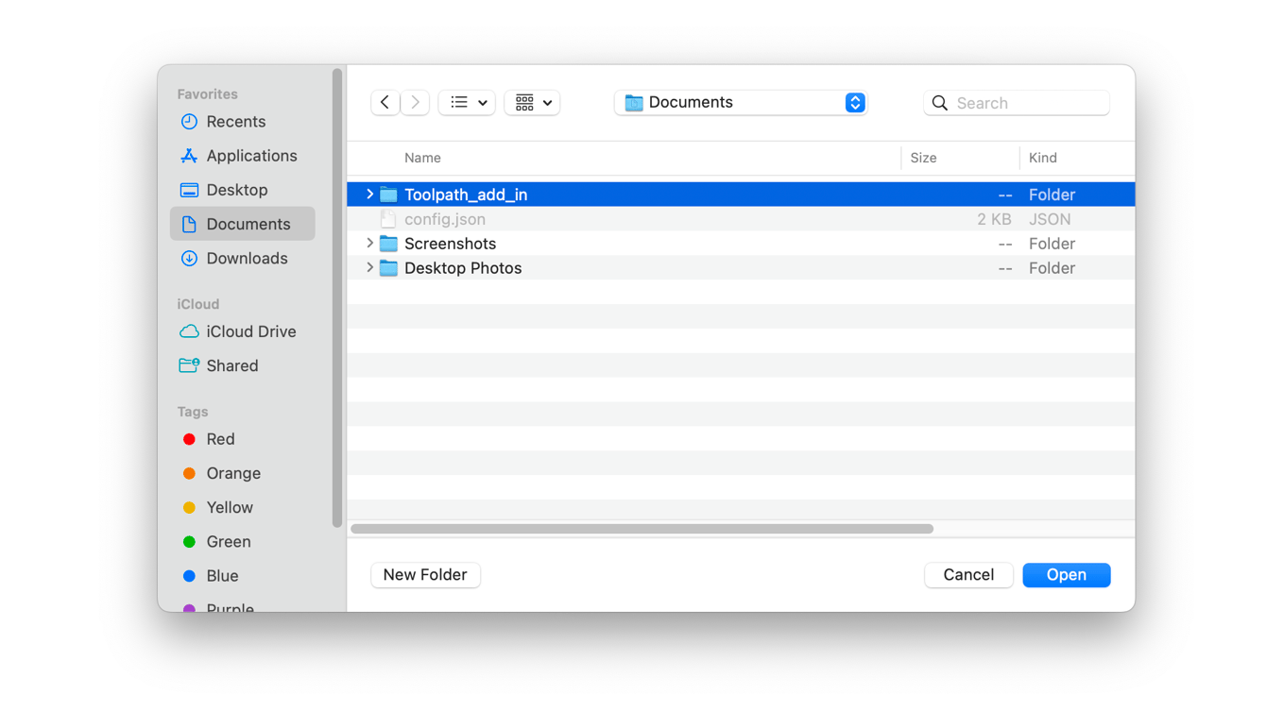The height and width of the screenshot is (712, 1266).
Task: Click the search magnifier icon
Action: pos(939,102)
